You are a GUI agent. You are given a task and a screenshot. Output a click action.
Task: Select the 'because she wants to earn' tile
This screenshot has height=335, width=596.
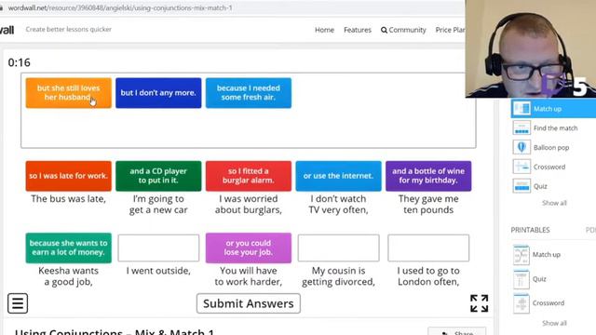coord(68,248)
